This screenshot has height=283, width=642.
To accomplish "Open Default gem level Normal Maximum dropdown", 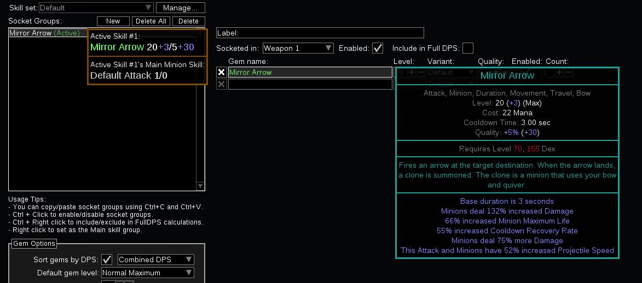I will (x=147, y=273).
